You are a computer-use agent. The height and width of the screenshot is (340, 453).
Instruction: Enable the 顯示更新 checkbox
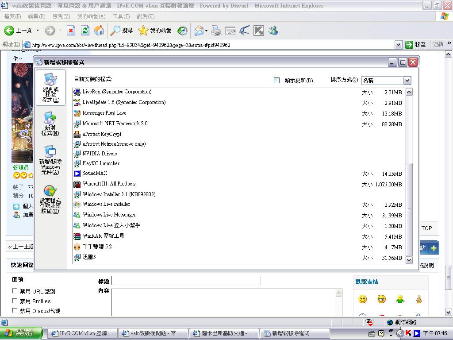point(277,81)
